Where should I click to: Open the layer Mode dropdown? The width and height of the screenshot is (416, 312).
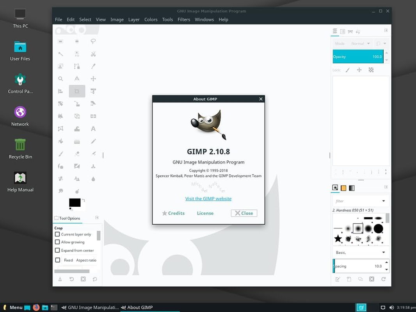[361, 43]
